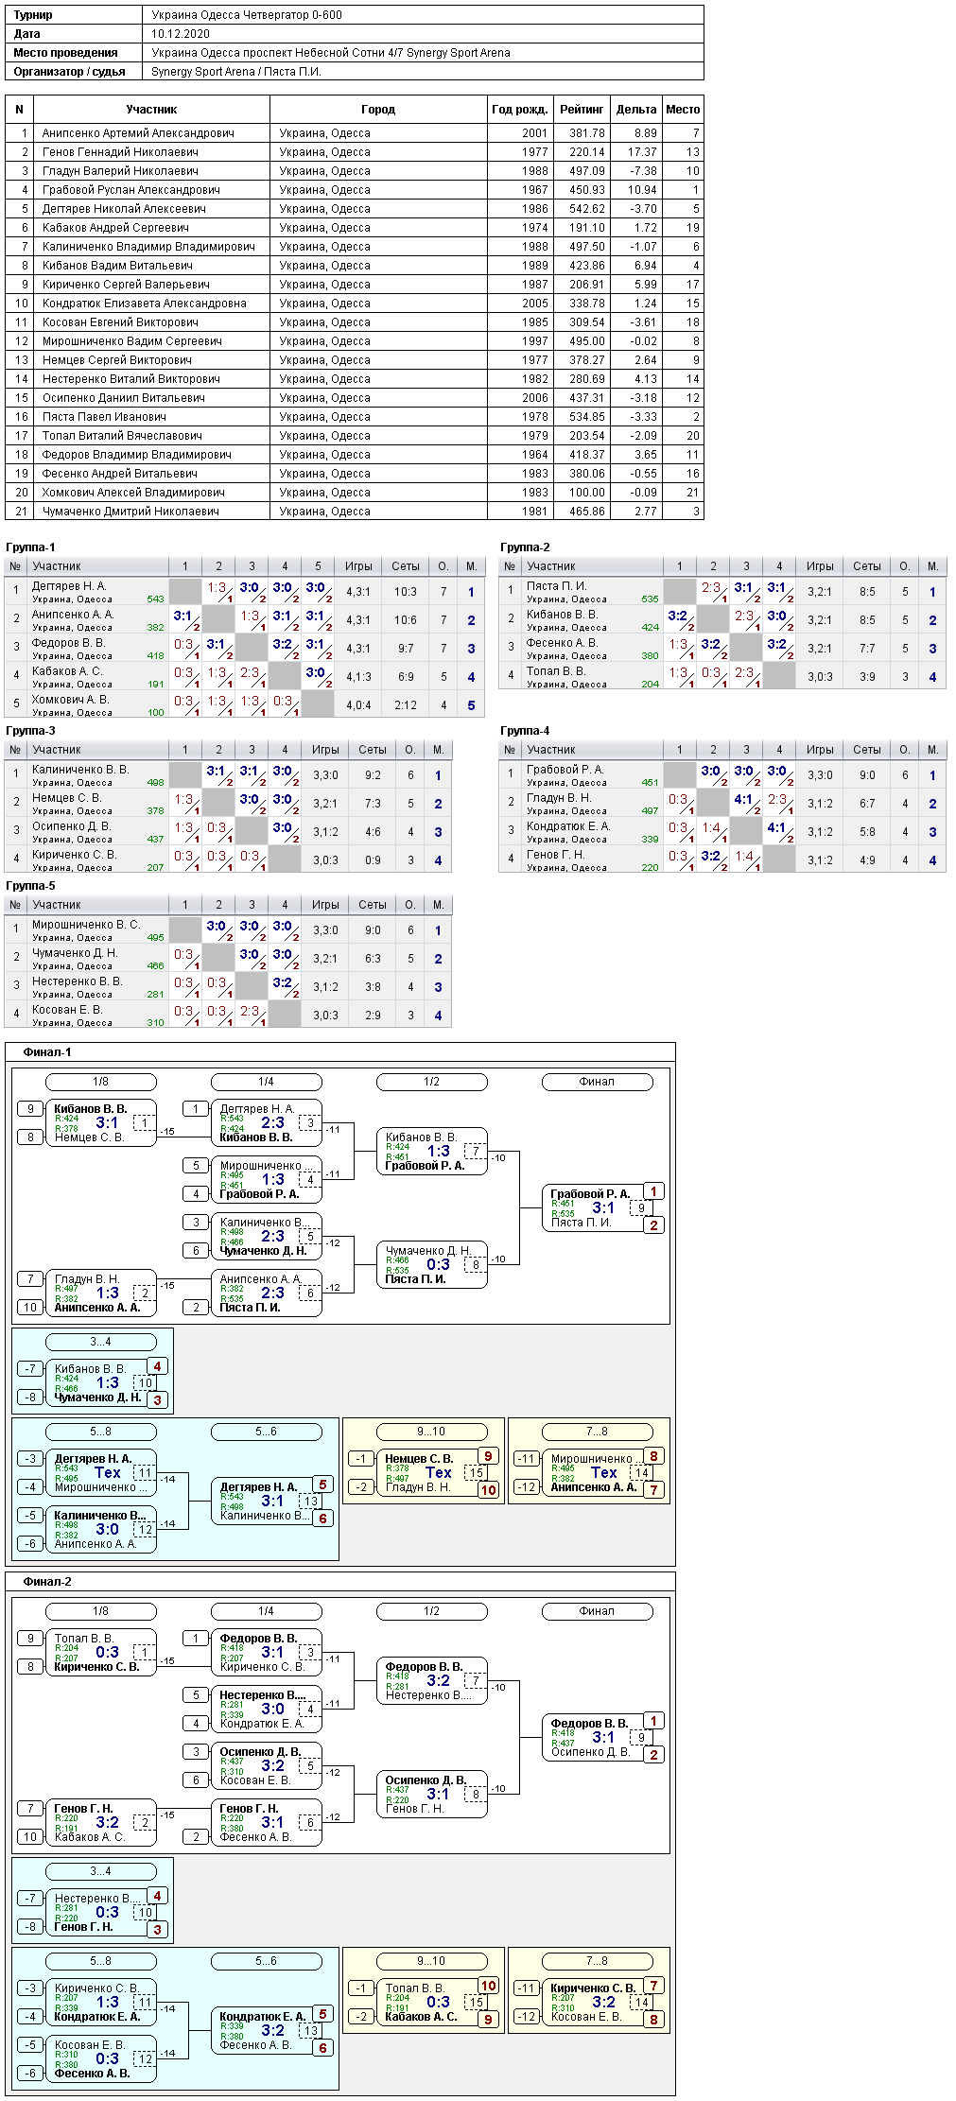
Task: Click the 5...8 bracket label in Финал-2
Action: [100, 1961]
